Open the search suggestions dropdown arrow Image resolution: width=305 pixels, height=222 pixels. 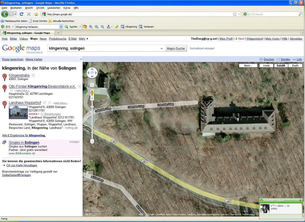[x=162, y=49]
